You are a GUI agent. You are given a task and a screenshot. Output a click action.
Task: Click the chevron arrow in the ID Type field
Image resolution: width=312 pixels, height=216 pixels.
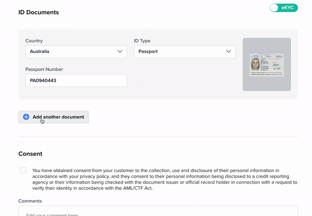(229, 51)
